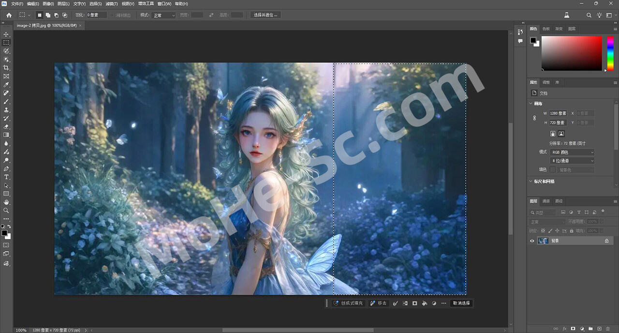Viewport: 619px width, 333px height.
Task: Toggle the layer filter on/off switch
Action: [603, 211]
